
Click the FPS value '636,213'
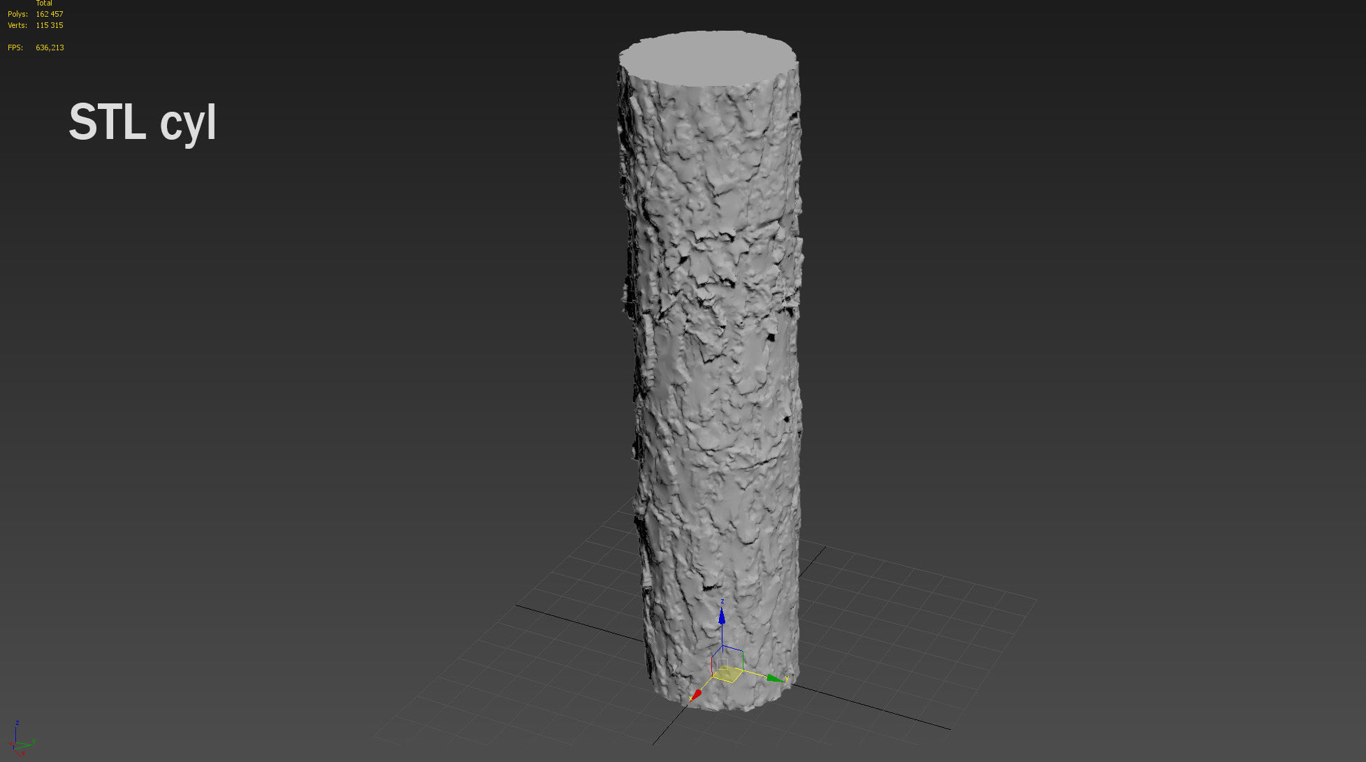click(50, 47)
